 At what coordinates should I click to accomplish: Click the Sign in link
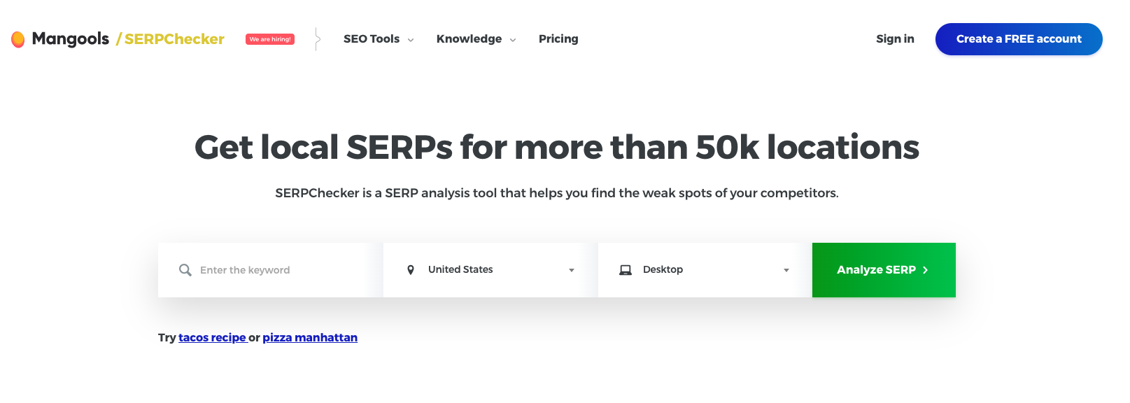point(894,39)
